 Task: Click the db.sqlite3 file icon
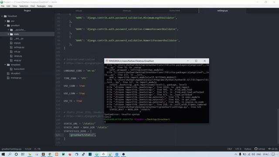click(x=8, y=73)
